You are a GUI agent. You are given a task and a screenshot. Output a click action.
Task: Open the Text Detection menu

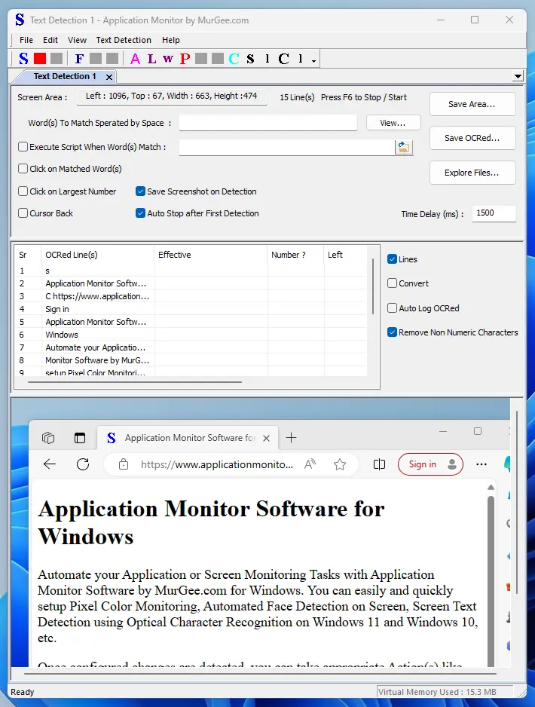pos(124,40)
